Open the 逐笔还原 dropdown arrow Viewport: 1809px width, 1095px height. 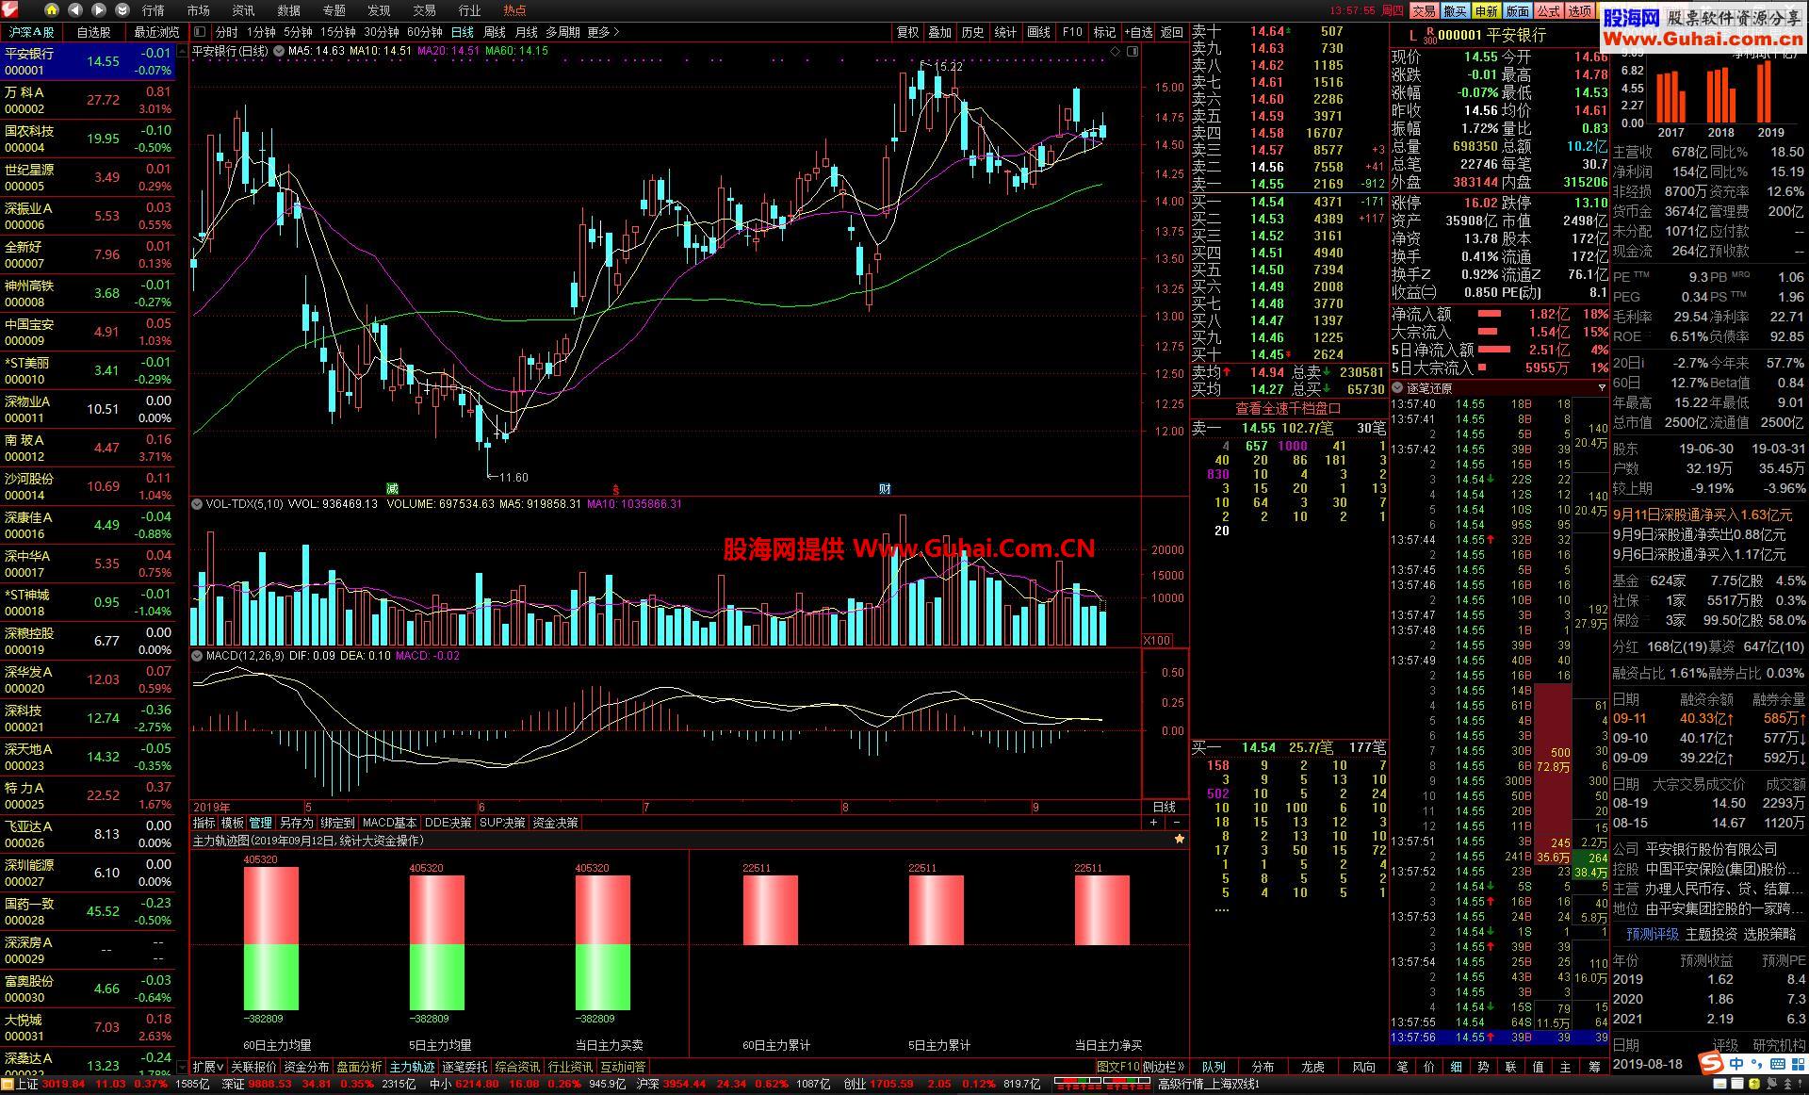coord(1602,388)
